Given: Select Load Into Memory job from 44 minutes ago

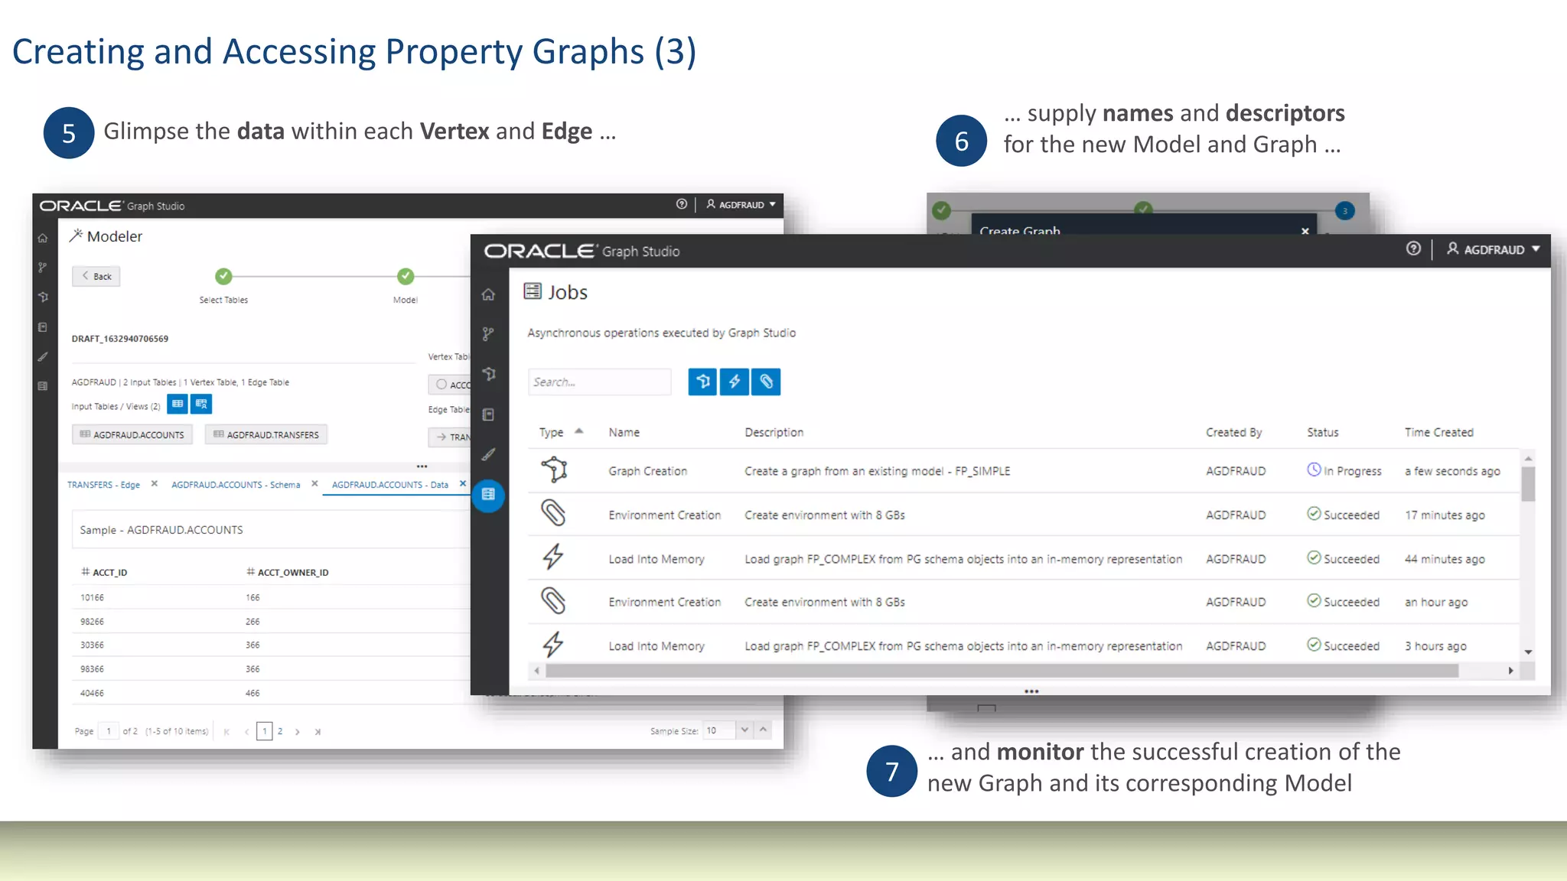Looking at the screenshot, I should [1024, 558].
